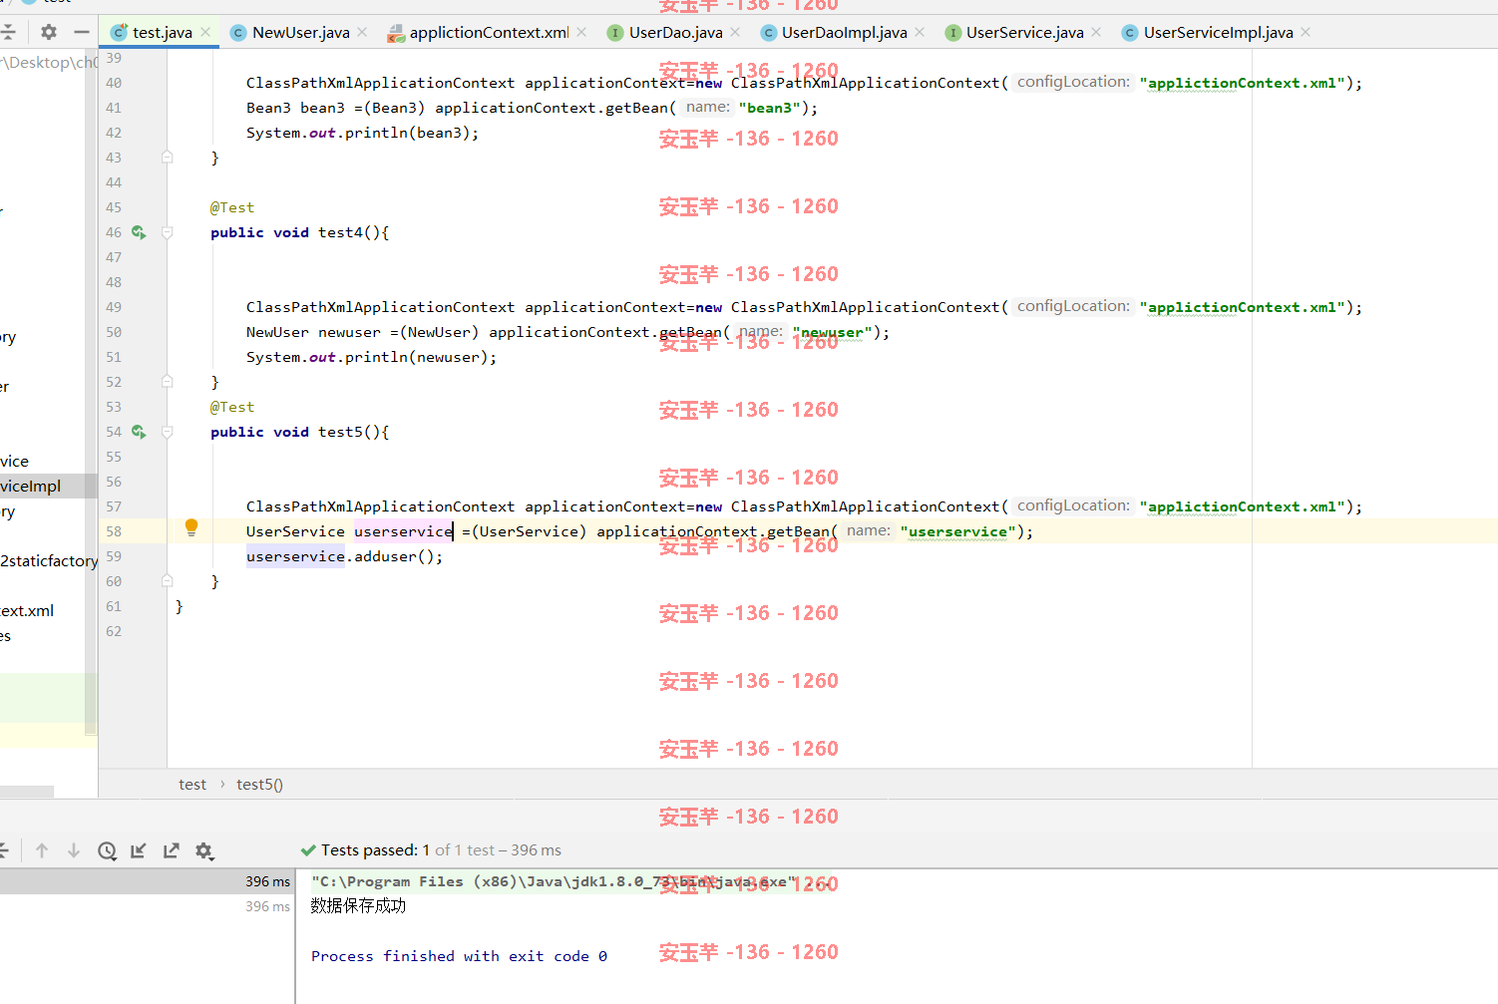Click line number 57 in the gutter
Screen dimensions: 1498x1004
tap(114, 506)
